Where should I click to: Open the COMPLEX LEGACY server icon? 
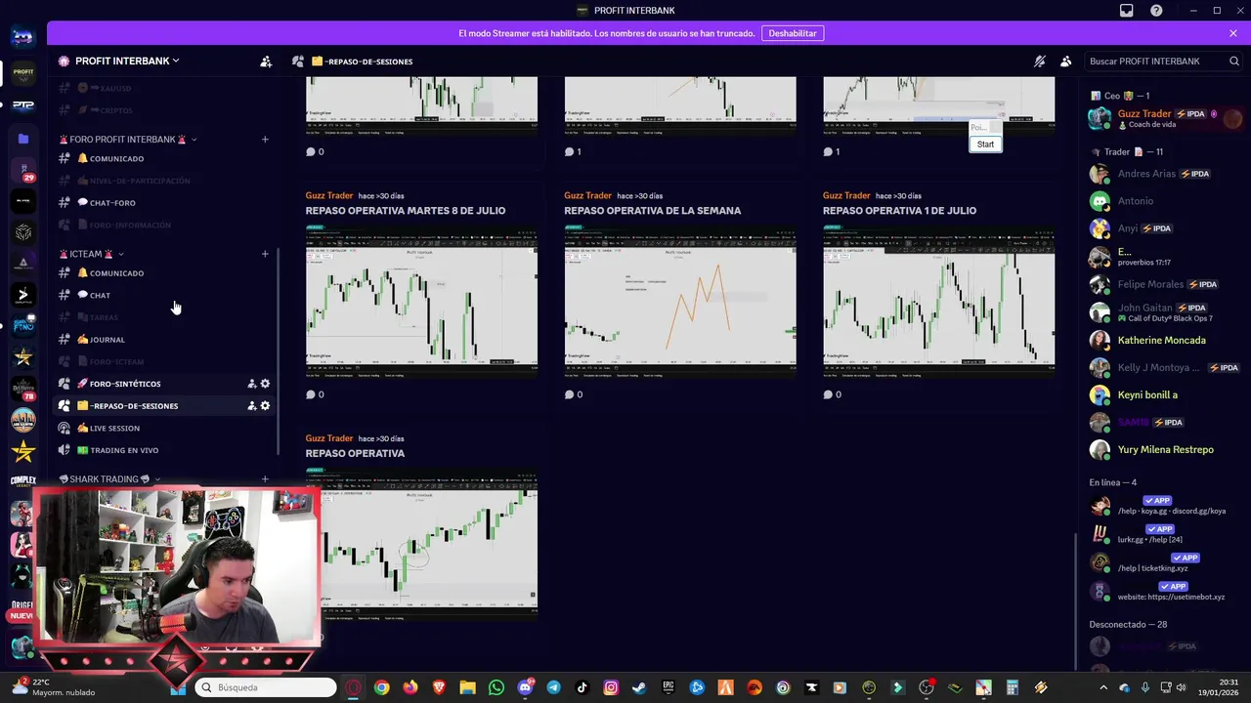pos(23,481)
